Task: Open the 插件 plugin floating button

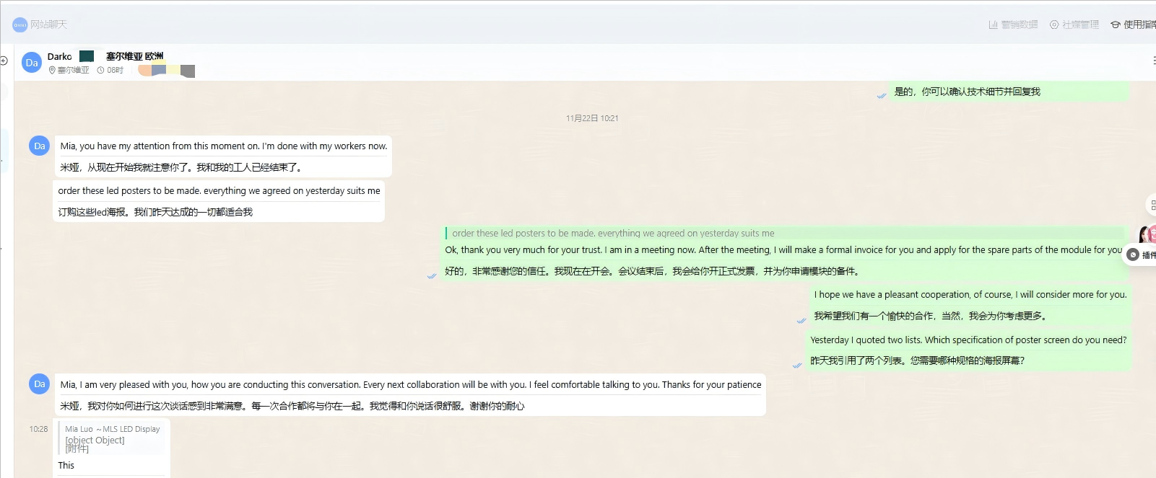Action: 1142,255
